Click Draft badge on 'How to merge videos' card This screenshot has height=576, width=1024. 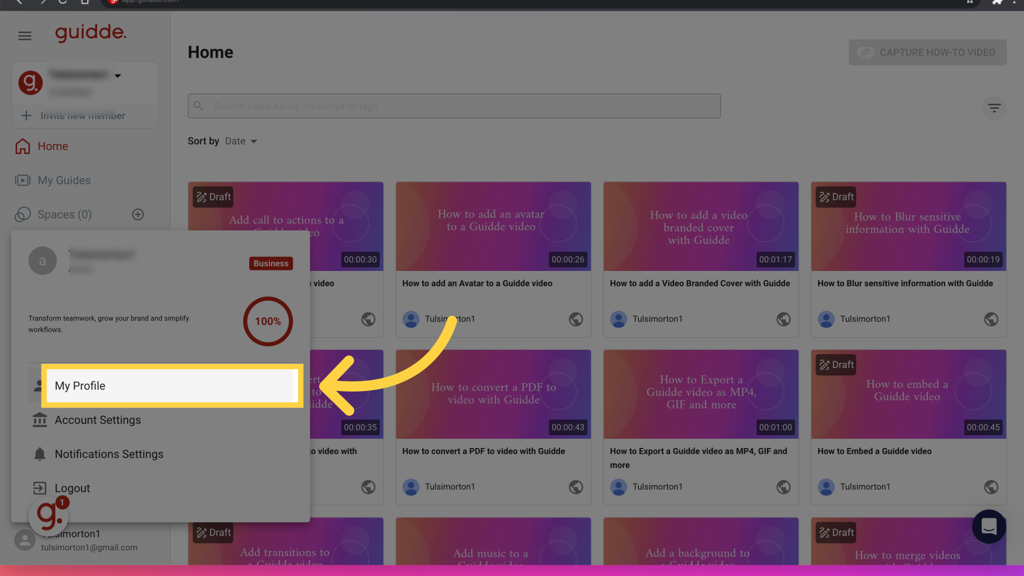(x=836, y=532)
